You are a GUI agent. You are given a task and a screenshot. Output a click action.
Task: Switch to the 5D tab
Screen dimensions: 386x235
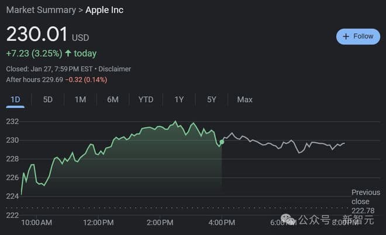[x=48, y=100]
